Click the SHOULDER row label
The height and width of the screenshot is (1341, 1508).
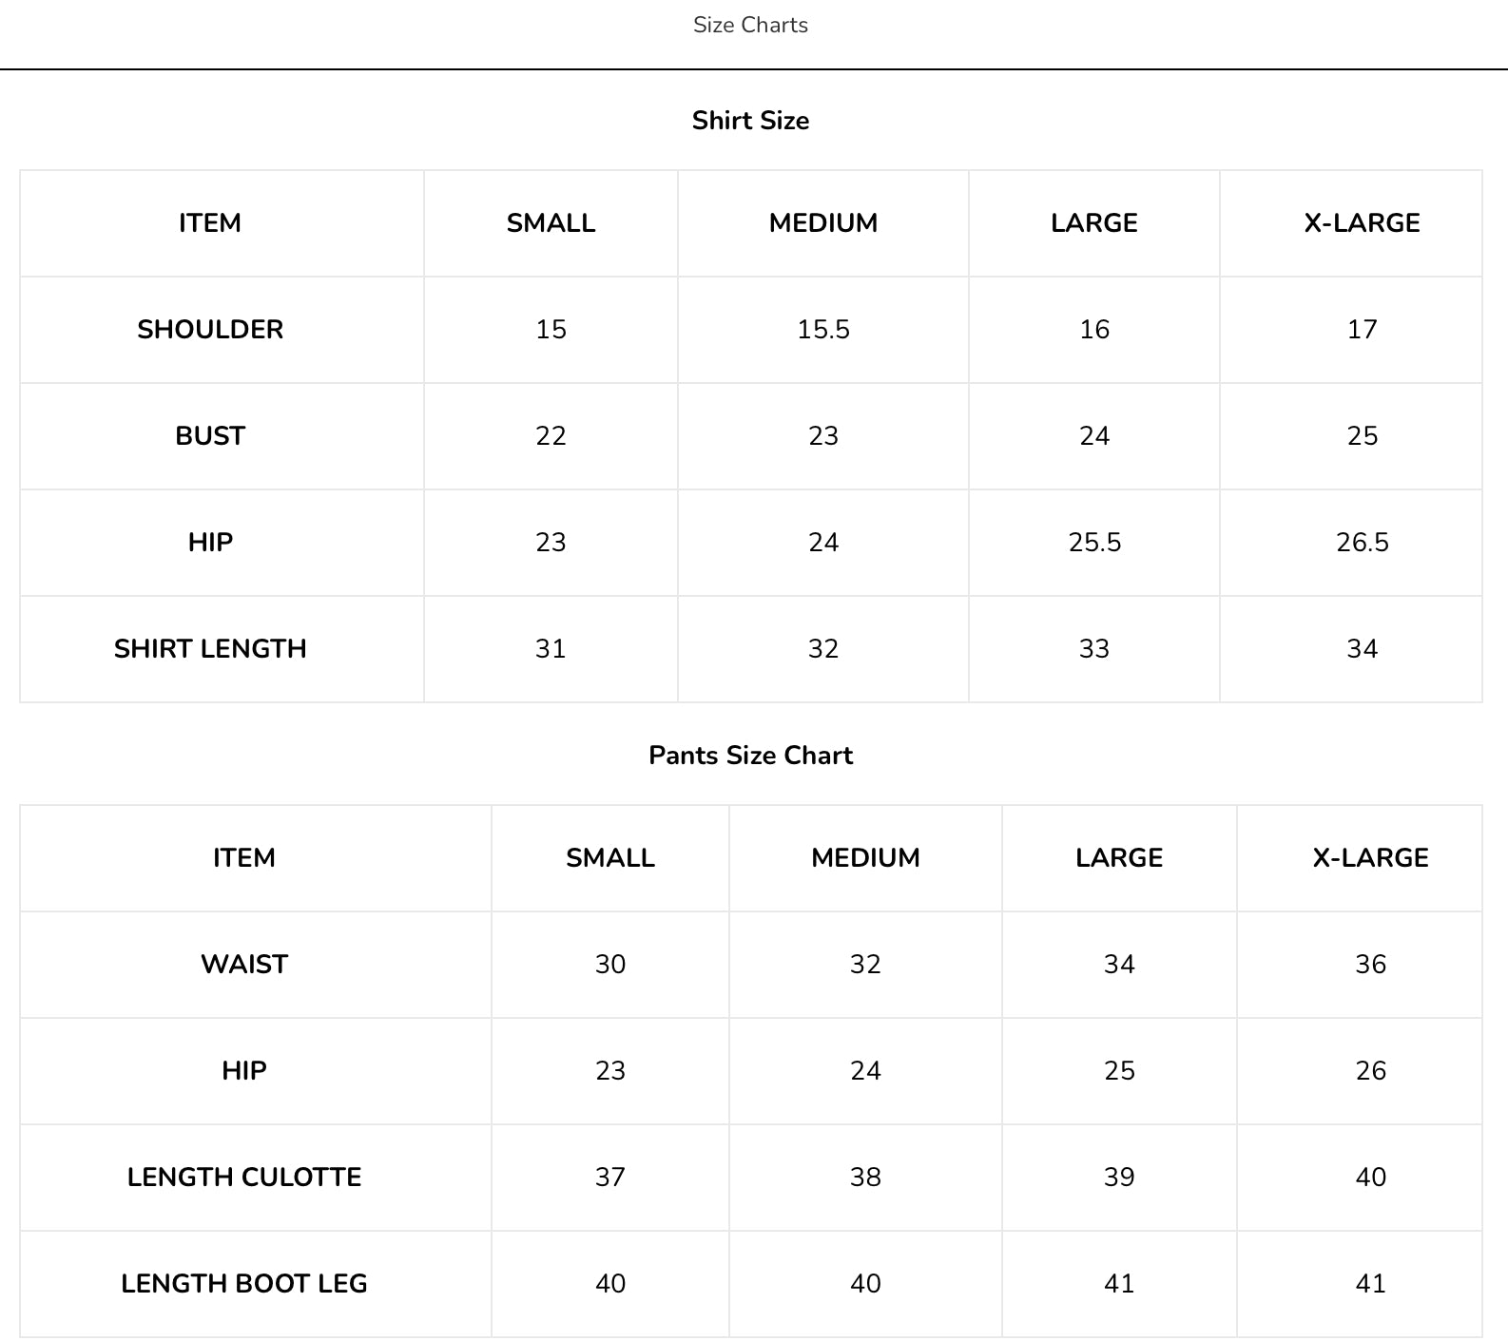click(210, 330)
